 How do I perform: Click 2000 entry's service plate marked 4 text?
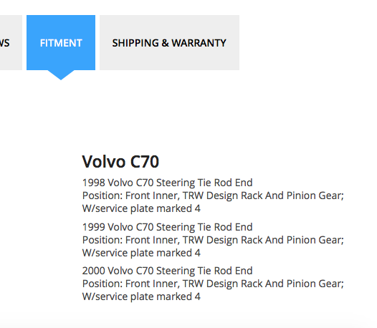[x=141, y=296]
